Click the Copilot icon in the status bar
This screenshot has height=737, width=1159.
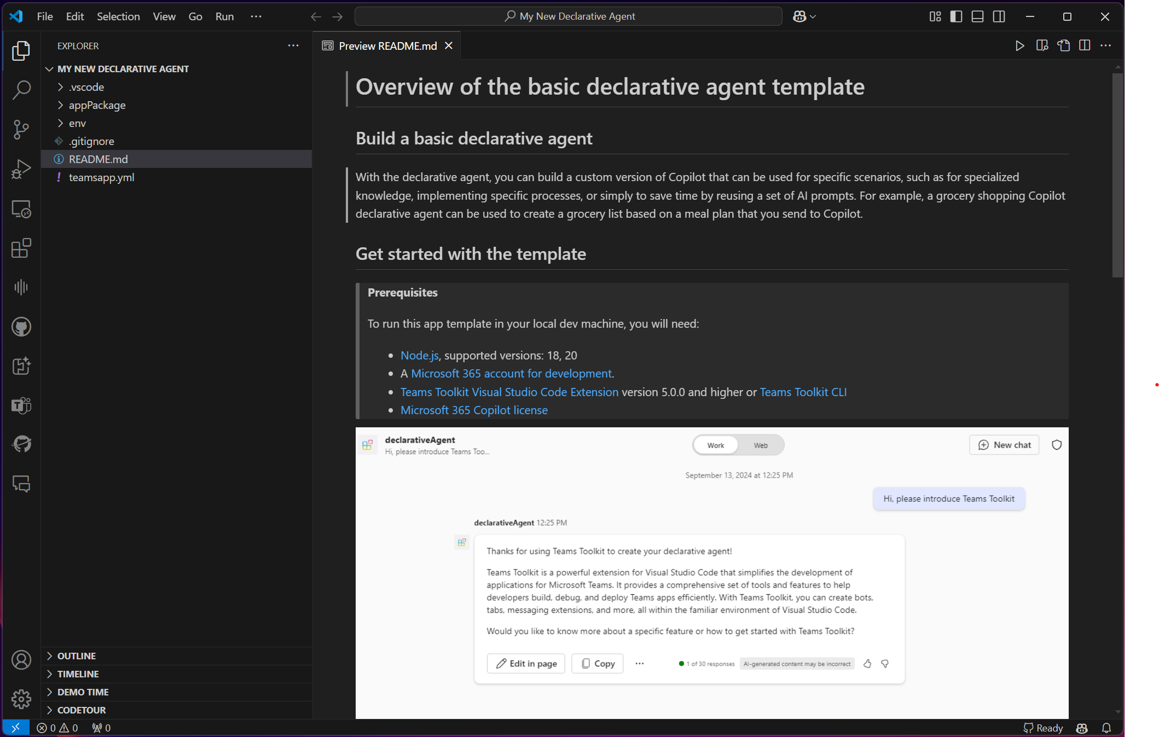pyautogui.click(x=1082, y=728)
